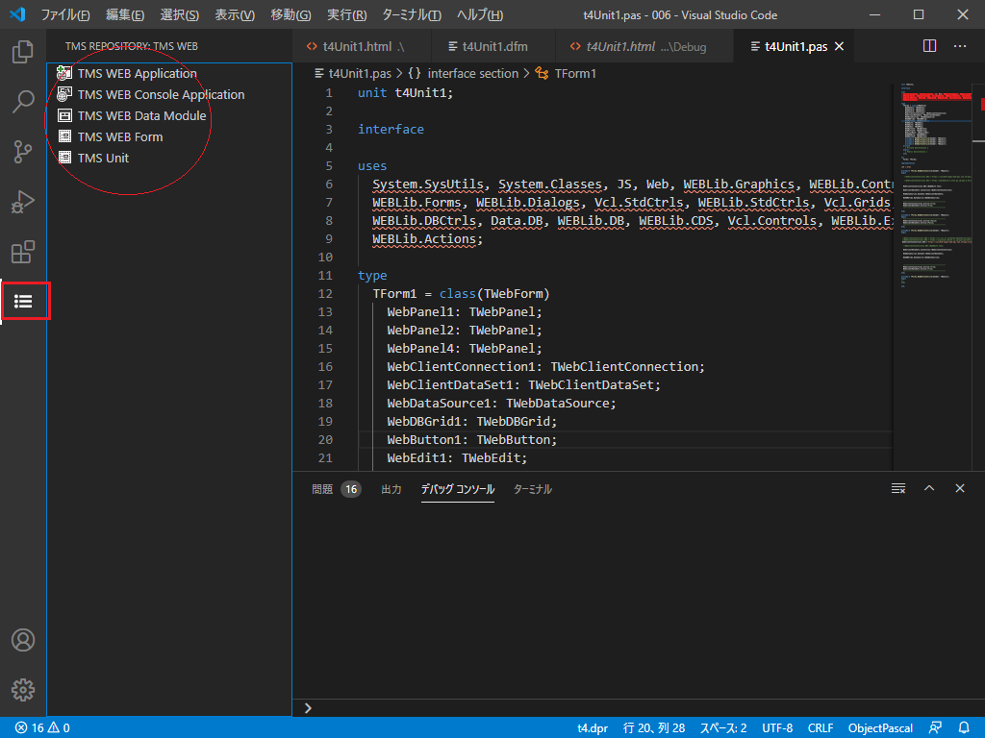Open the ファイル(F) menu
The image size is (985, 738).
tap(64, 14)
